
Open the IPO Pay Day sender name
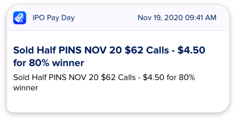click(x=54, y=18)
